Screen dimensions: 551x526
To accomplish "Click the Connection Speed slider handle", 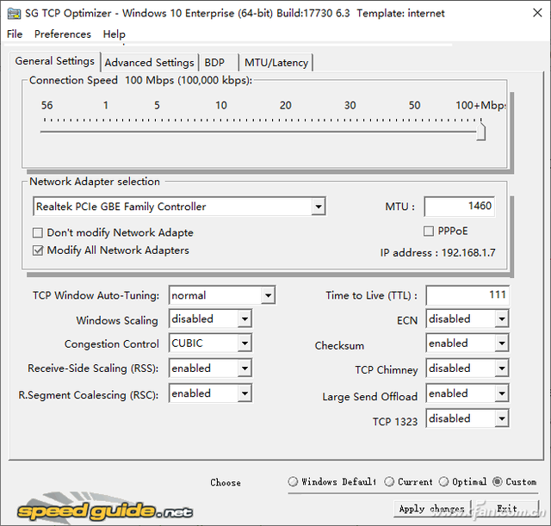I will click(481, 130).
